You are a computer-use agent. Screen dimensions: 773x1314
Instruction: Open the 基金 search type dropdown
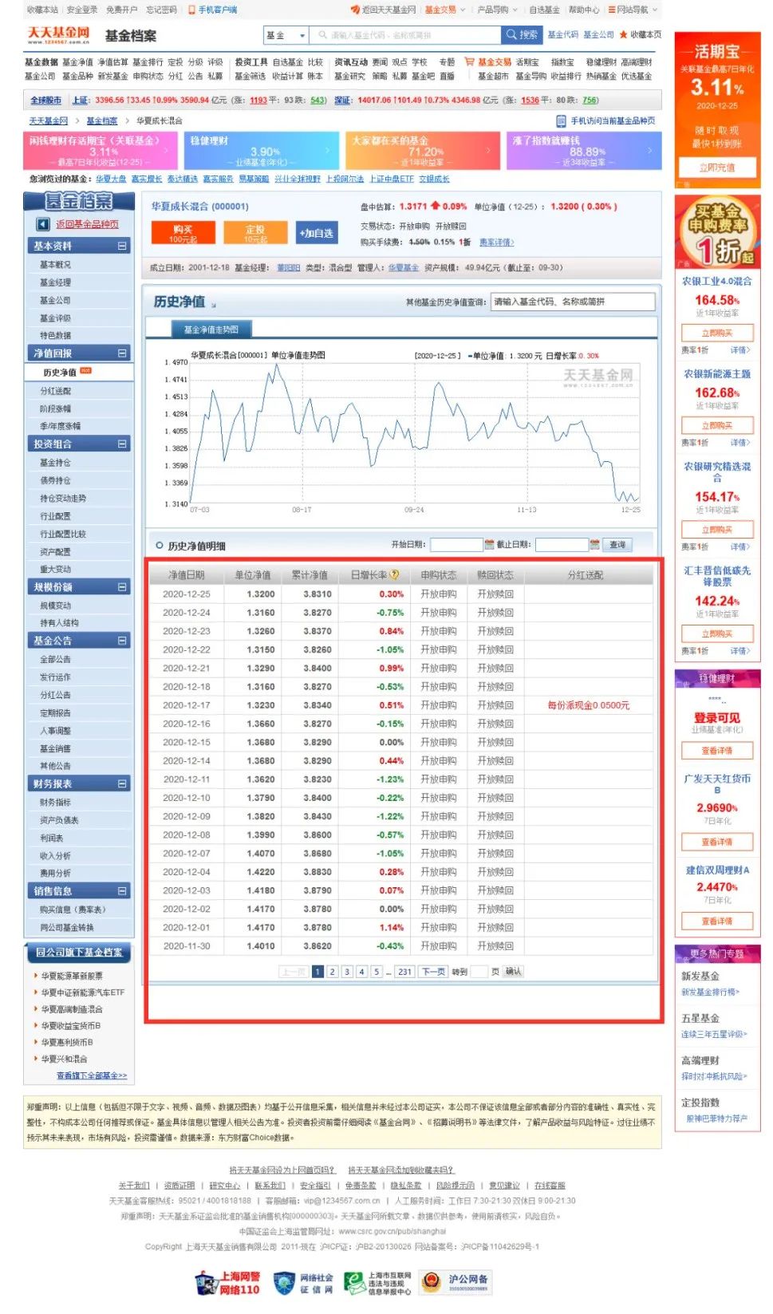[286, 35]
